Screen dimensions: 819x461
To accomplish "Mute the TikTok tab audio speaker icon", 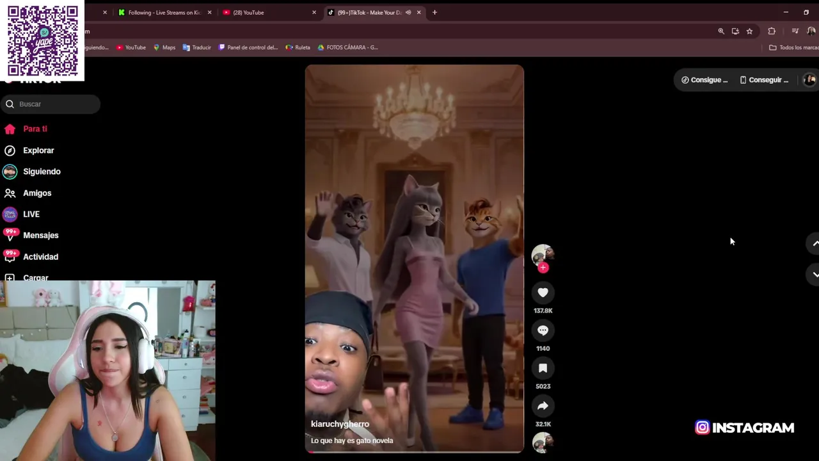I will tap(408, 12).
